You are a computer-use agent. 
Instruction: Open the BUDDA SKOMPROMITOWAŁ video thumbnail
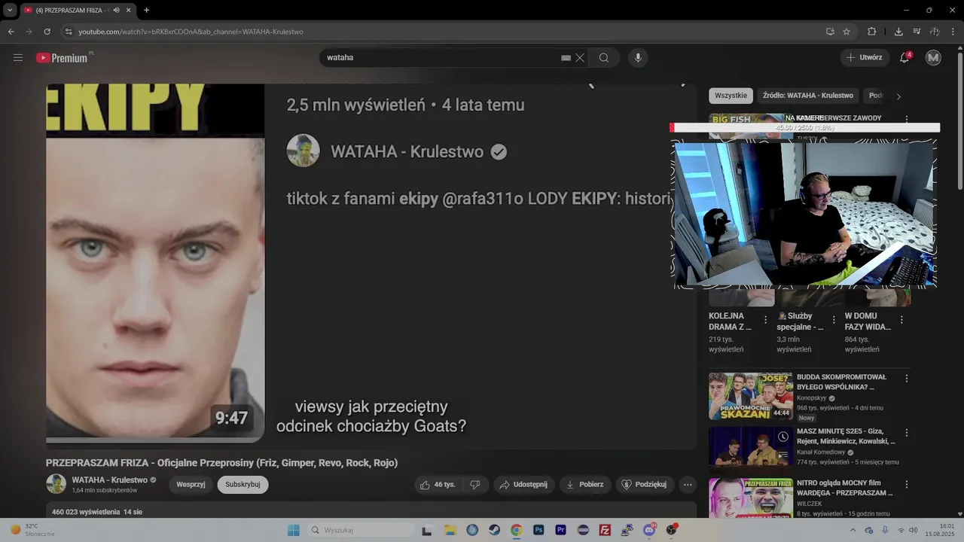[x=750, y=395]
